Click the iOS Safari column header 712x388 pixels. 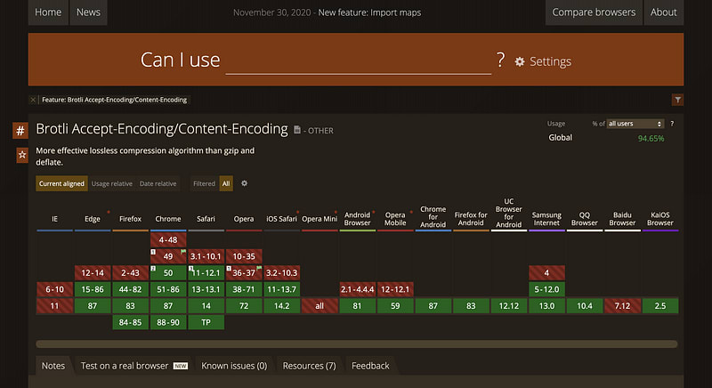281,219
